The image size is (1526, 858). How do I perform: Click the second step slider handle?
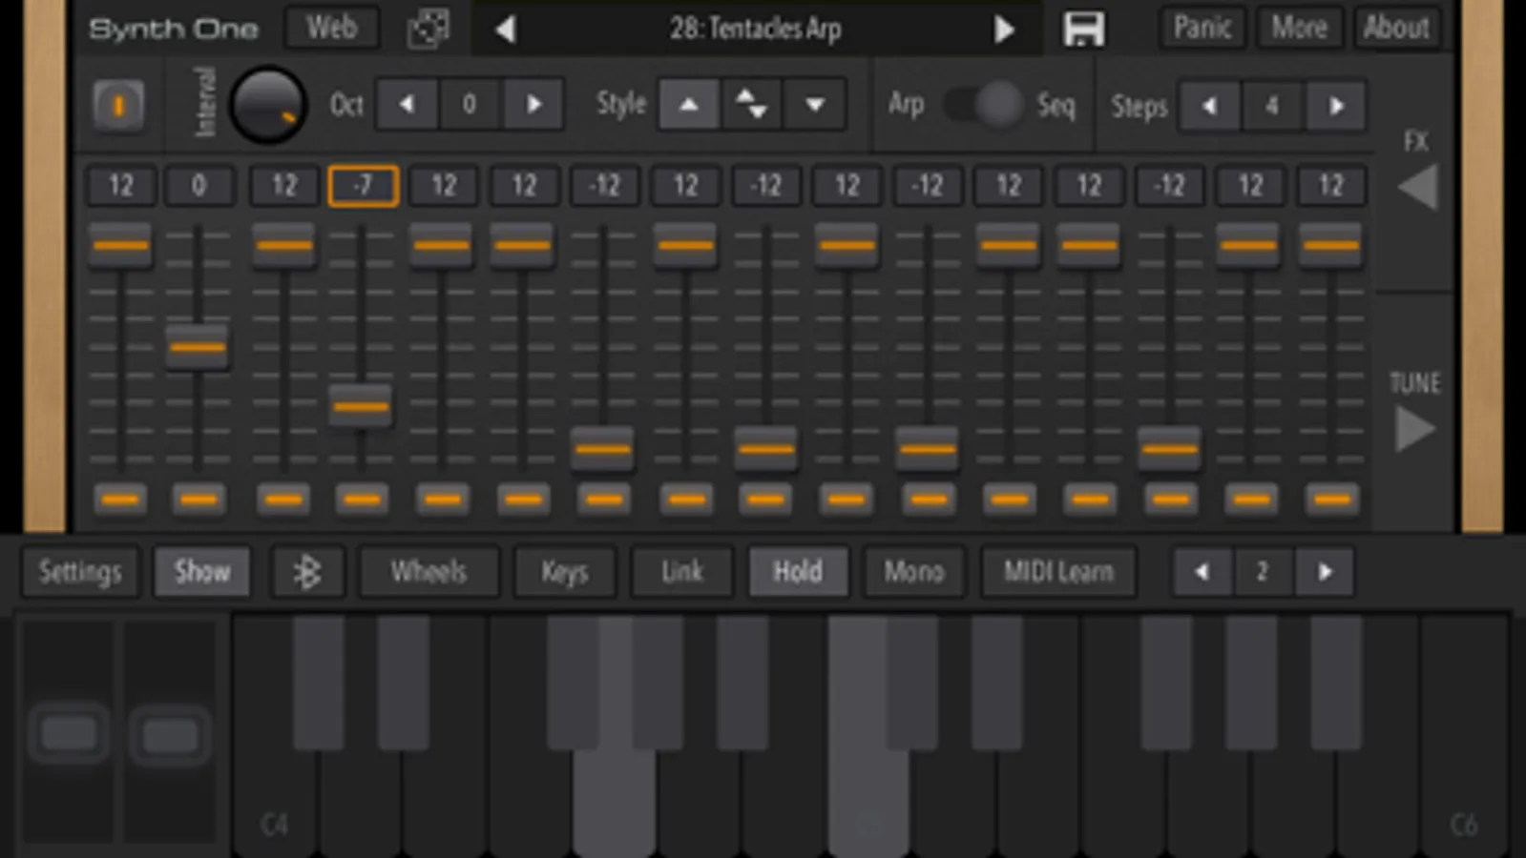[x=198, y=347]
